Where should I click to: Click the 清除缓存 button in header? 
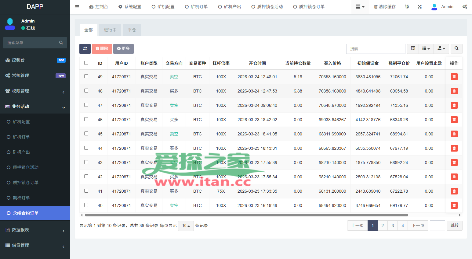pos(385,7)
